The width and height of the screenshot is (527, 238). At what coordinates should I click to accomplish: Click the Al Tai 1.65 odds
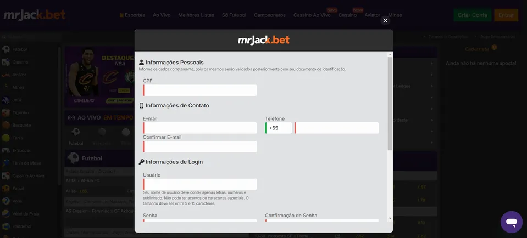(x=76, y=191)
